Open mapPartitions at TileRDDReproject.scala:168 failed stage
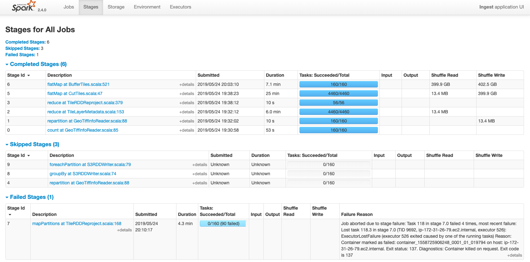The image size is (530, 262). click(x=77, y=223)
